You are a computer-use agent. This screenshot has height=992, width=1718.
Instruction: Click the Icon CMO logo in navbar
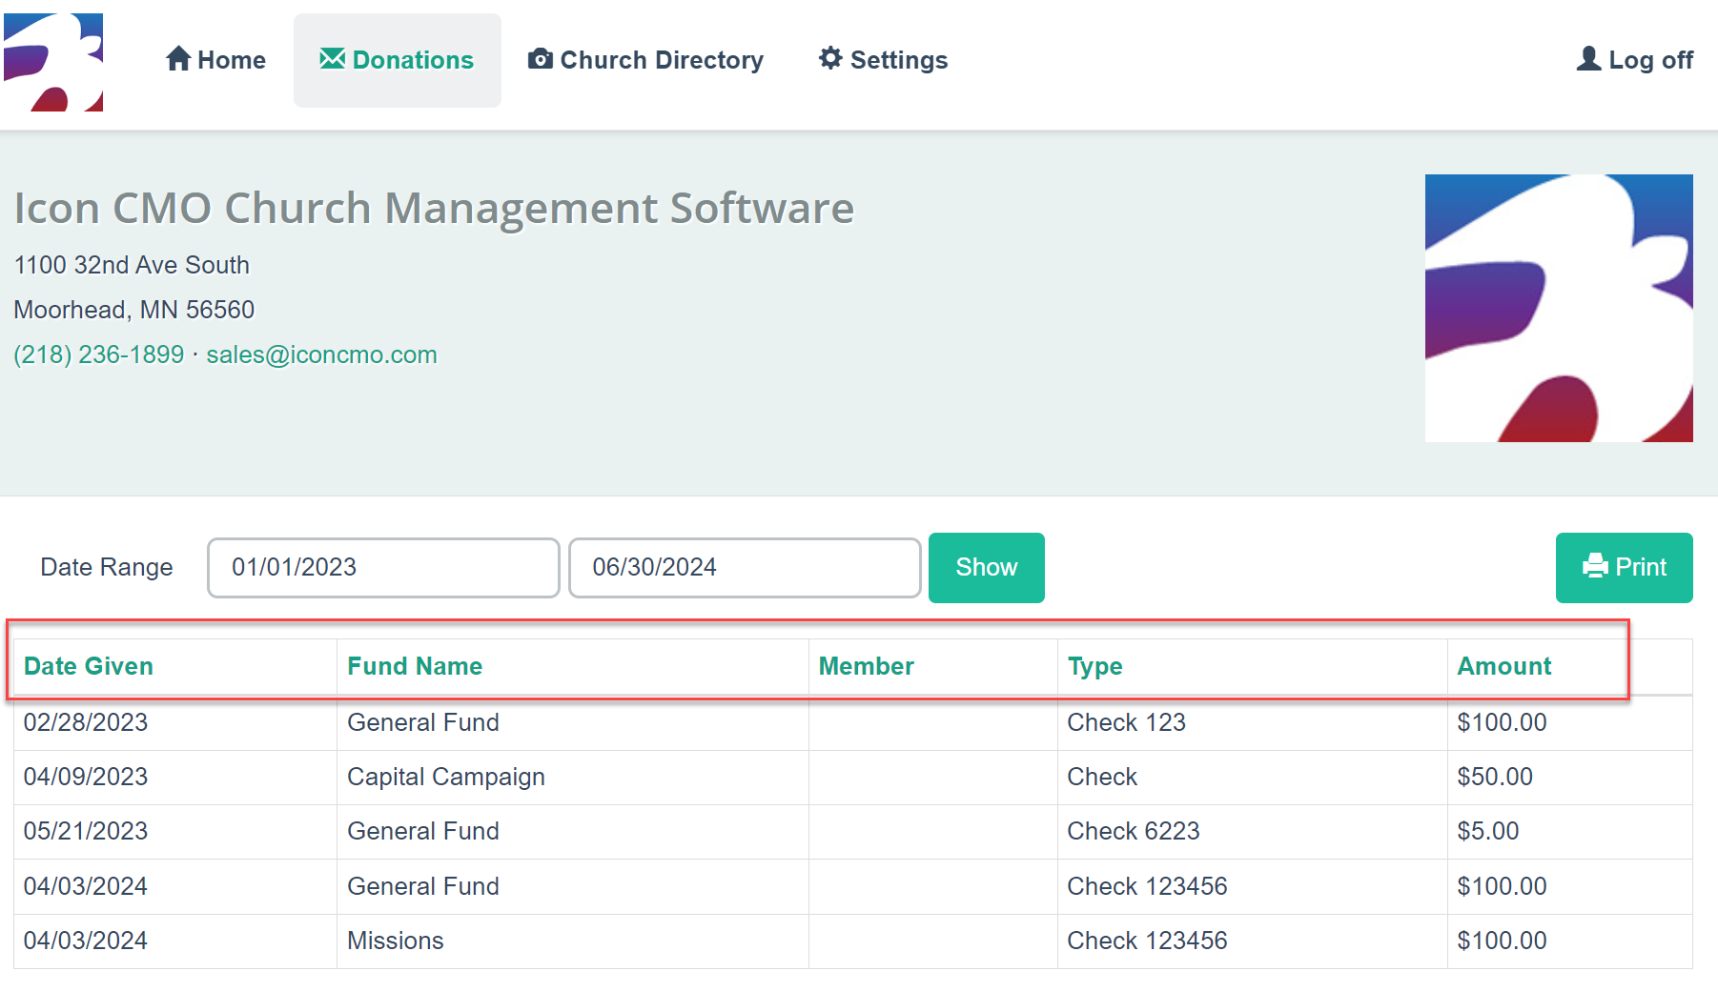pos(53,62)
